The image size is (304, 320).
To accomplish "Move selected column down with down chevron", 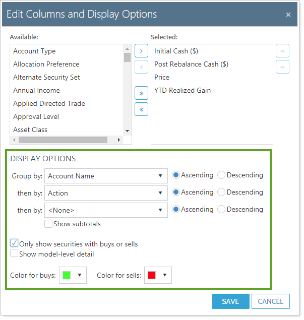I will [283, 67].
